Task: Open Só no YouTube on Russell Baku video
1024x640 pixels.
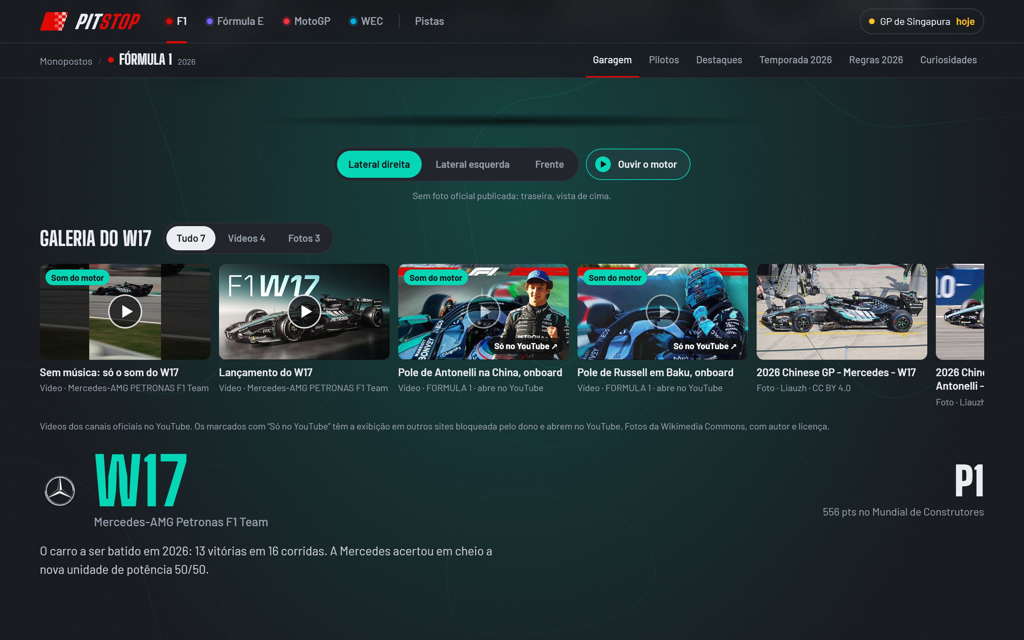Action: click(x=704, y=346)
